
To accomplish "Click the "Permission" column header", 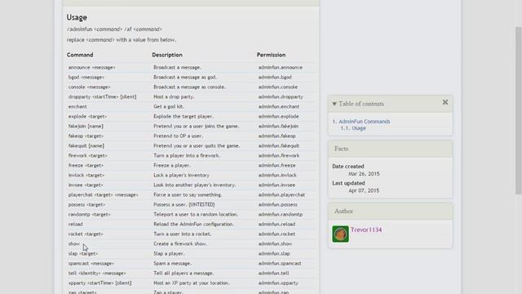I will [x=271, y=55].
